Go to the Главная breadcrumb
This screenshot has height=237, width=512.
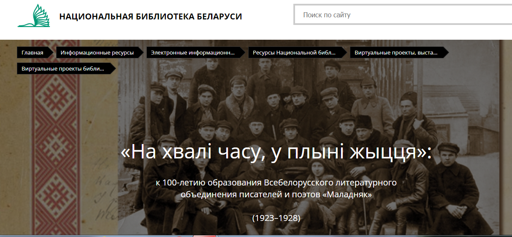coord(33,53)
